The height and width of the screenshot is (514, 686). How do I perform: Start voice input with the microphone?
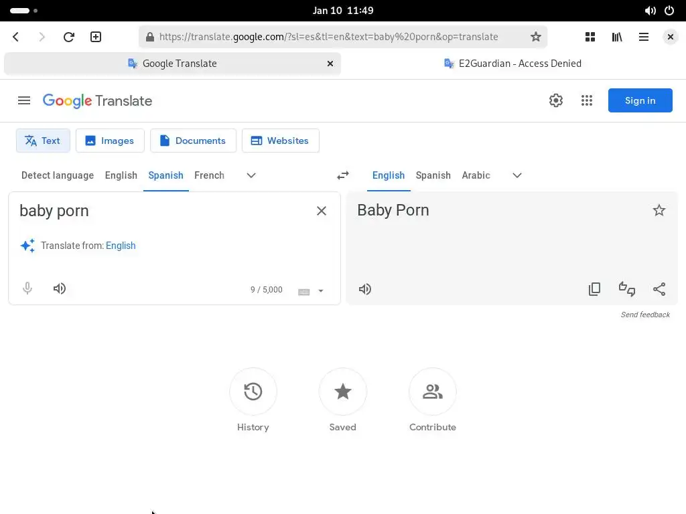point(27,288)
